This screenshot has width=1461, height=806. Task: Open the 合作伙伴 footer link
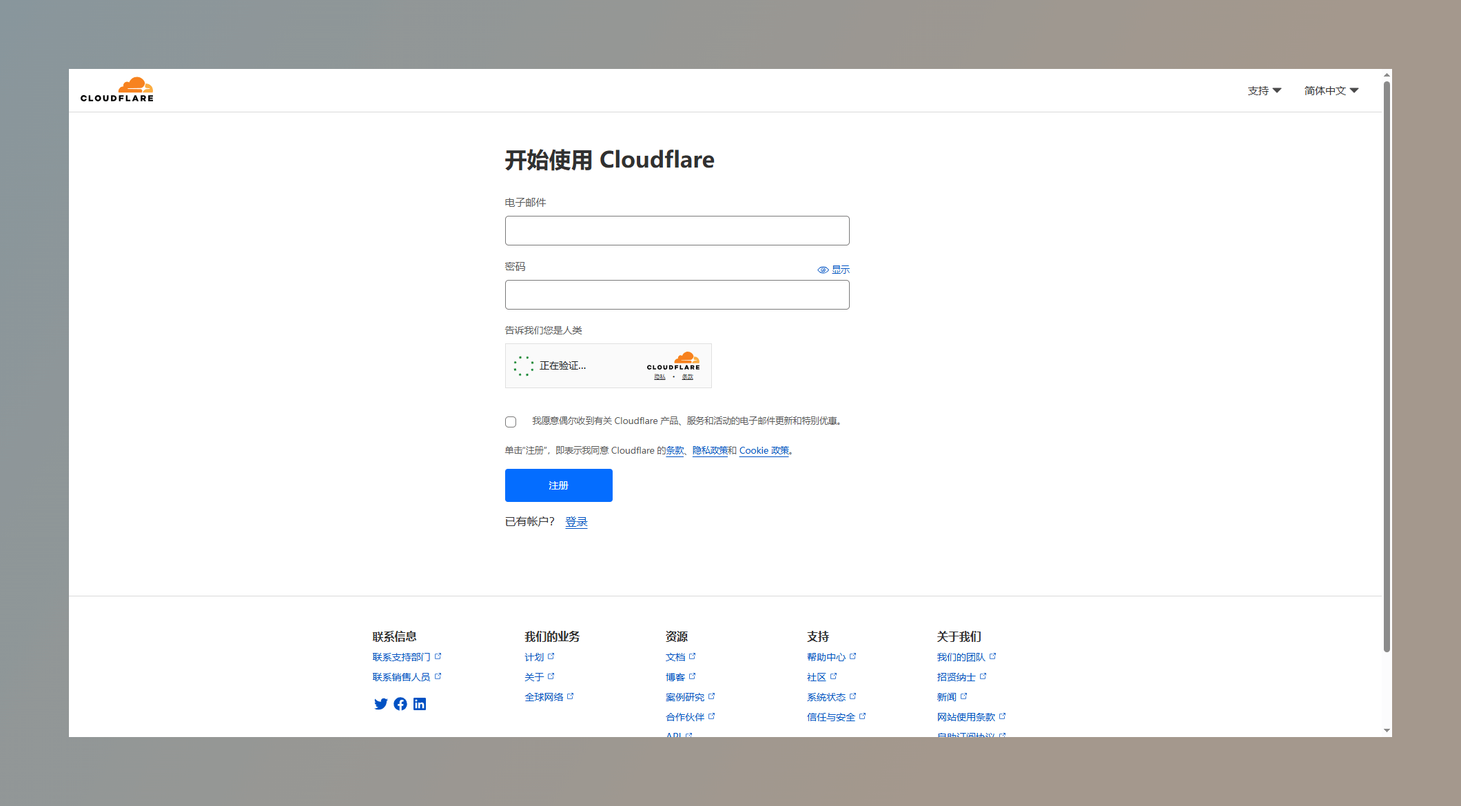point(691,717)
